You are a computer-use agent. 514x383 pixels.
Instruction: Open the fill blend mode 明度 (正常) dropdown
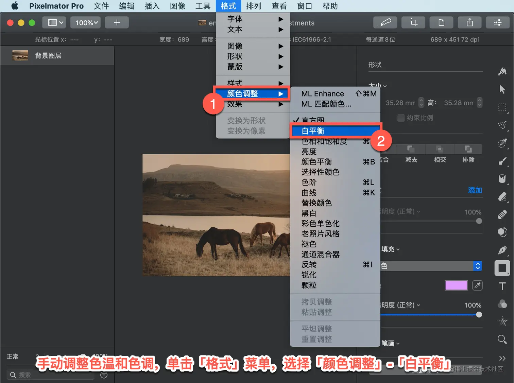[400, 305]
